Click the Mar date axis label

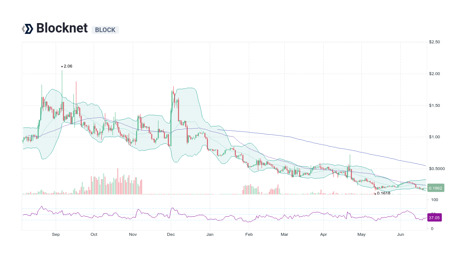click(x=285, y=234)
